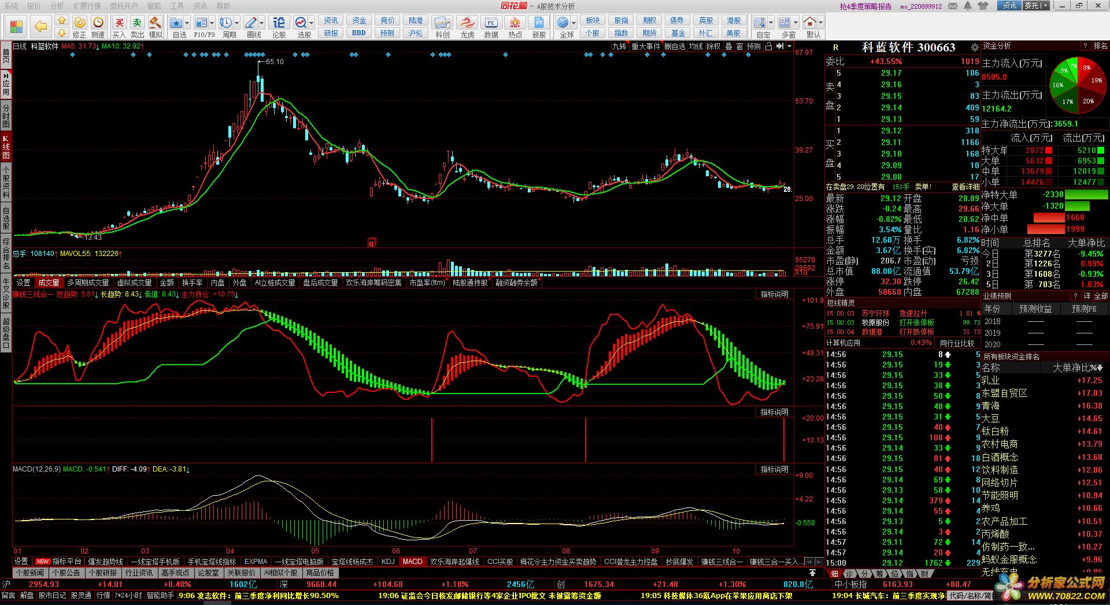This screenshot has width=1110, height=605.
Task: Click the 个股新闻 button
Action: point(30,573)
